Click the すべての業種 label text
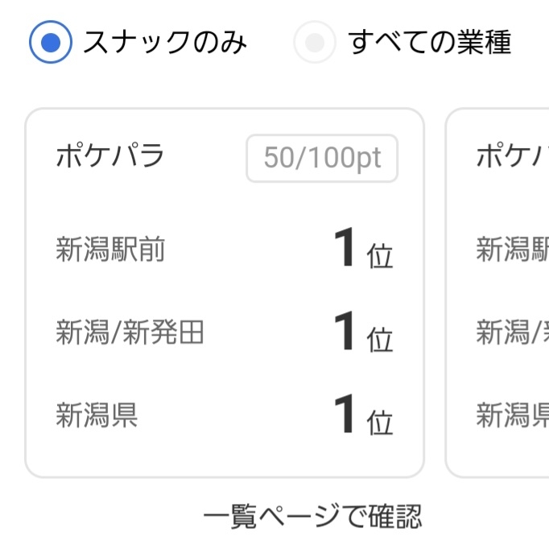Screen dimensions: 549x549 [429, 42]
